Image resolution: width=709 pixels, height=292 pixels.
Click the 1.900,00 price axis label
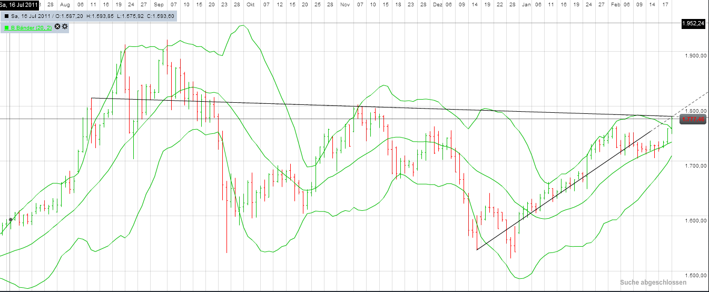[695, 56]
